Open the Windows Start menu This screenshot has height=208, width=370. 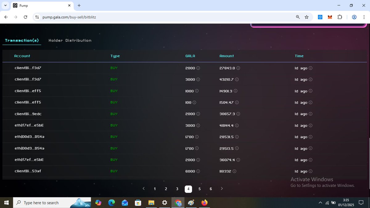tap(6, 203)
